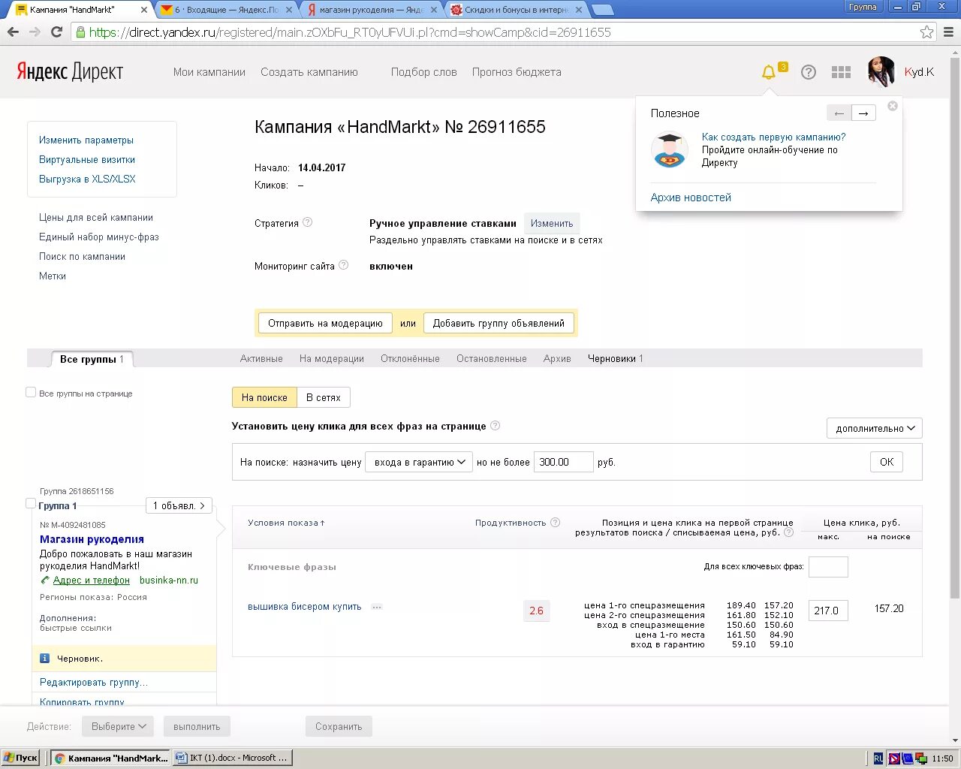The height and width of the screenshot is (769, 961).
Task: Select Черновики tab
Action: [615, 358]
